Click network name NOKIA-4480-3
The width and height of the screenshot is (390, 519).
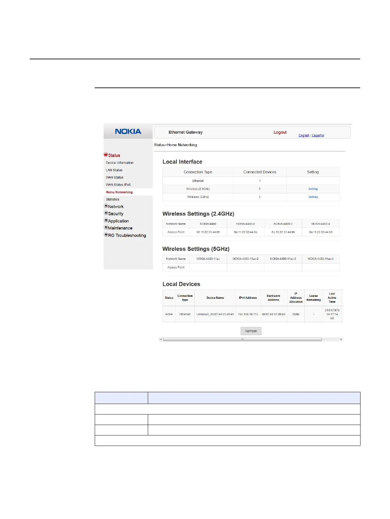click(x=283, y=224)
